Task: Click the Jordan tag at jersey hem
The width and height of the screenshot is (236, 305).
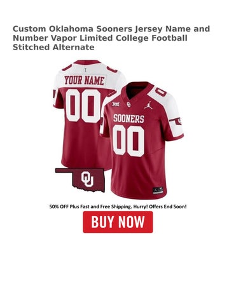Action: click(158, 190)
